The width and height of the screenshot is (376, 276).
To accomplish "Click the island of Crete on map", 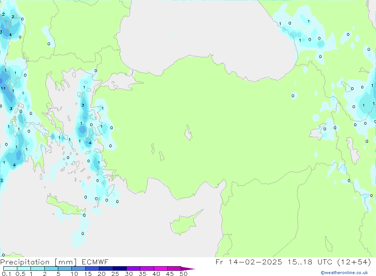I will (x=65, y=205).
